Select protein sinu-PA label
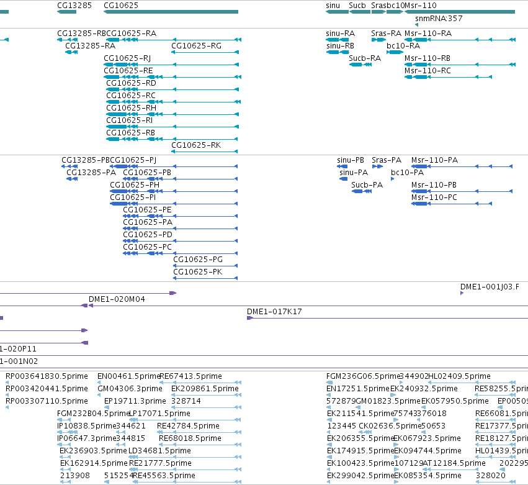528x485 pixels. [x=354, y=173]
